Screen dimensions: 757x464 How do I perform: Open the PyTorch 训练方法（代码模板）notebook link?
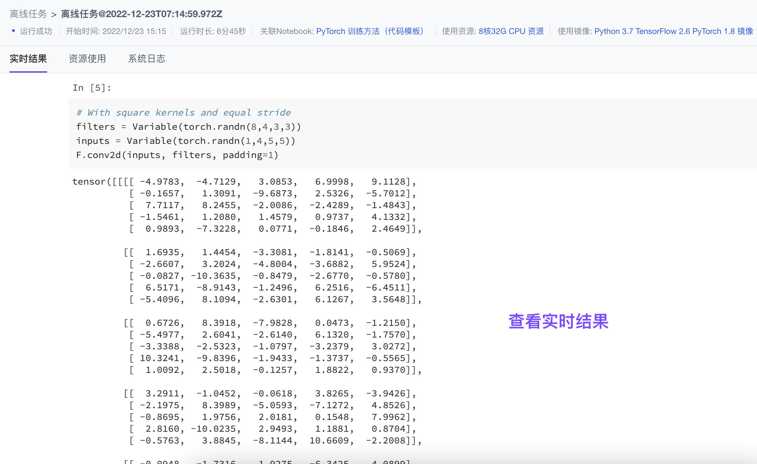[x=370, y=31]
